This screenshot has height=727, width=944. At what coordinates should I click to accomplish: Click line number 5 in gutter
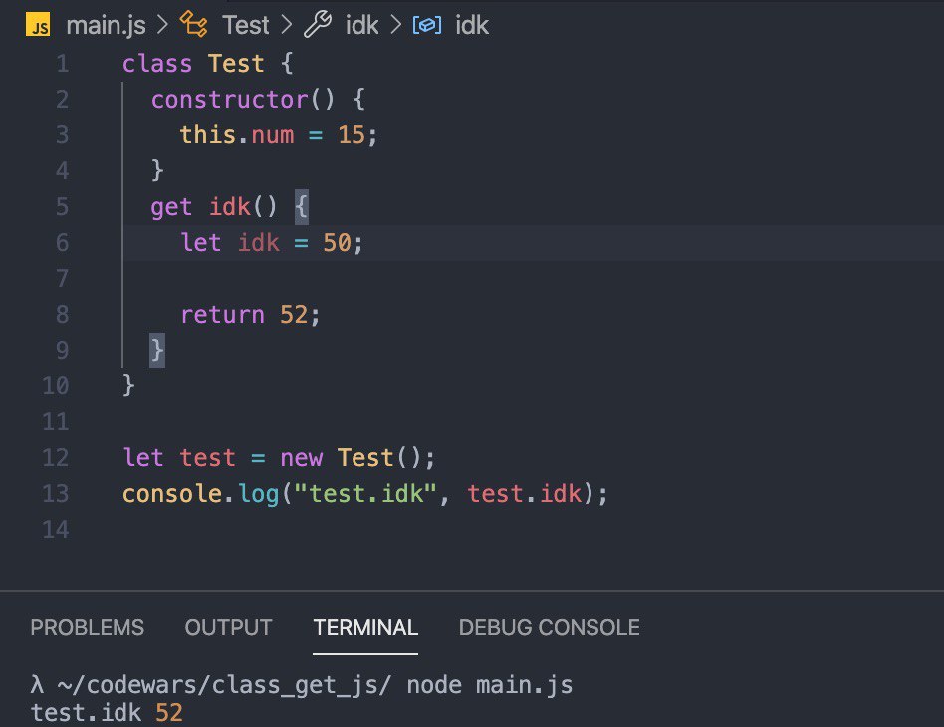click(x=62, y=206)
